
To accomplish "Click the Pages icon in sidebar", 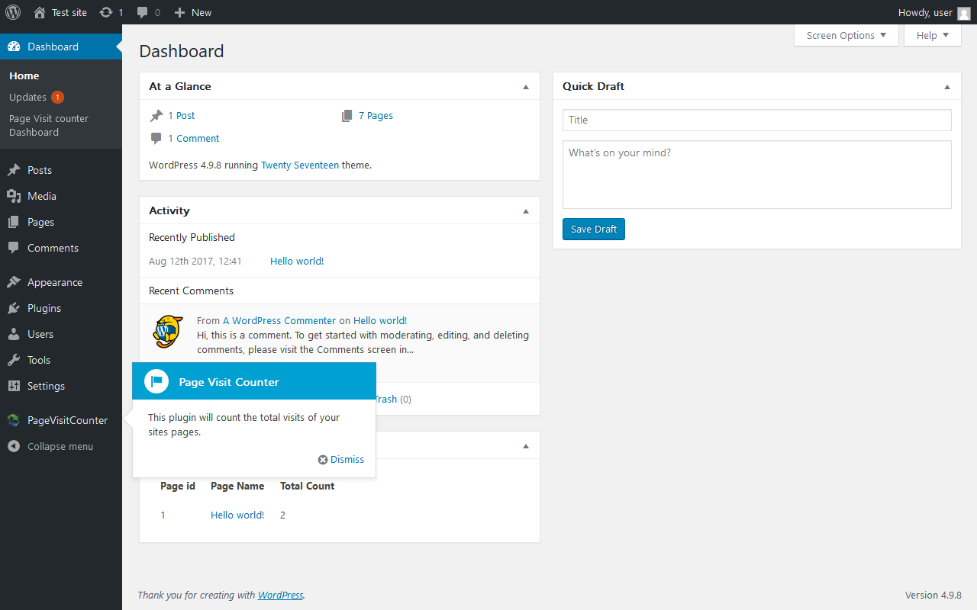I will 14,222.
